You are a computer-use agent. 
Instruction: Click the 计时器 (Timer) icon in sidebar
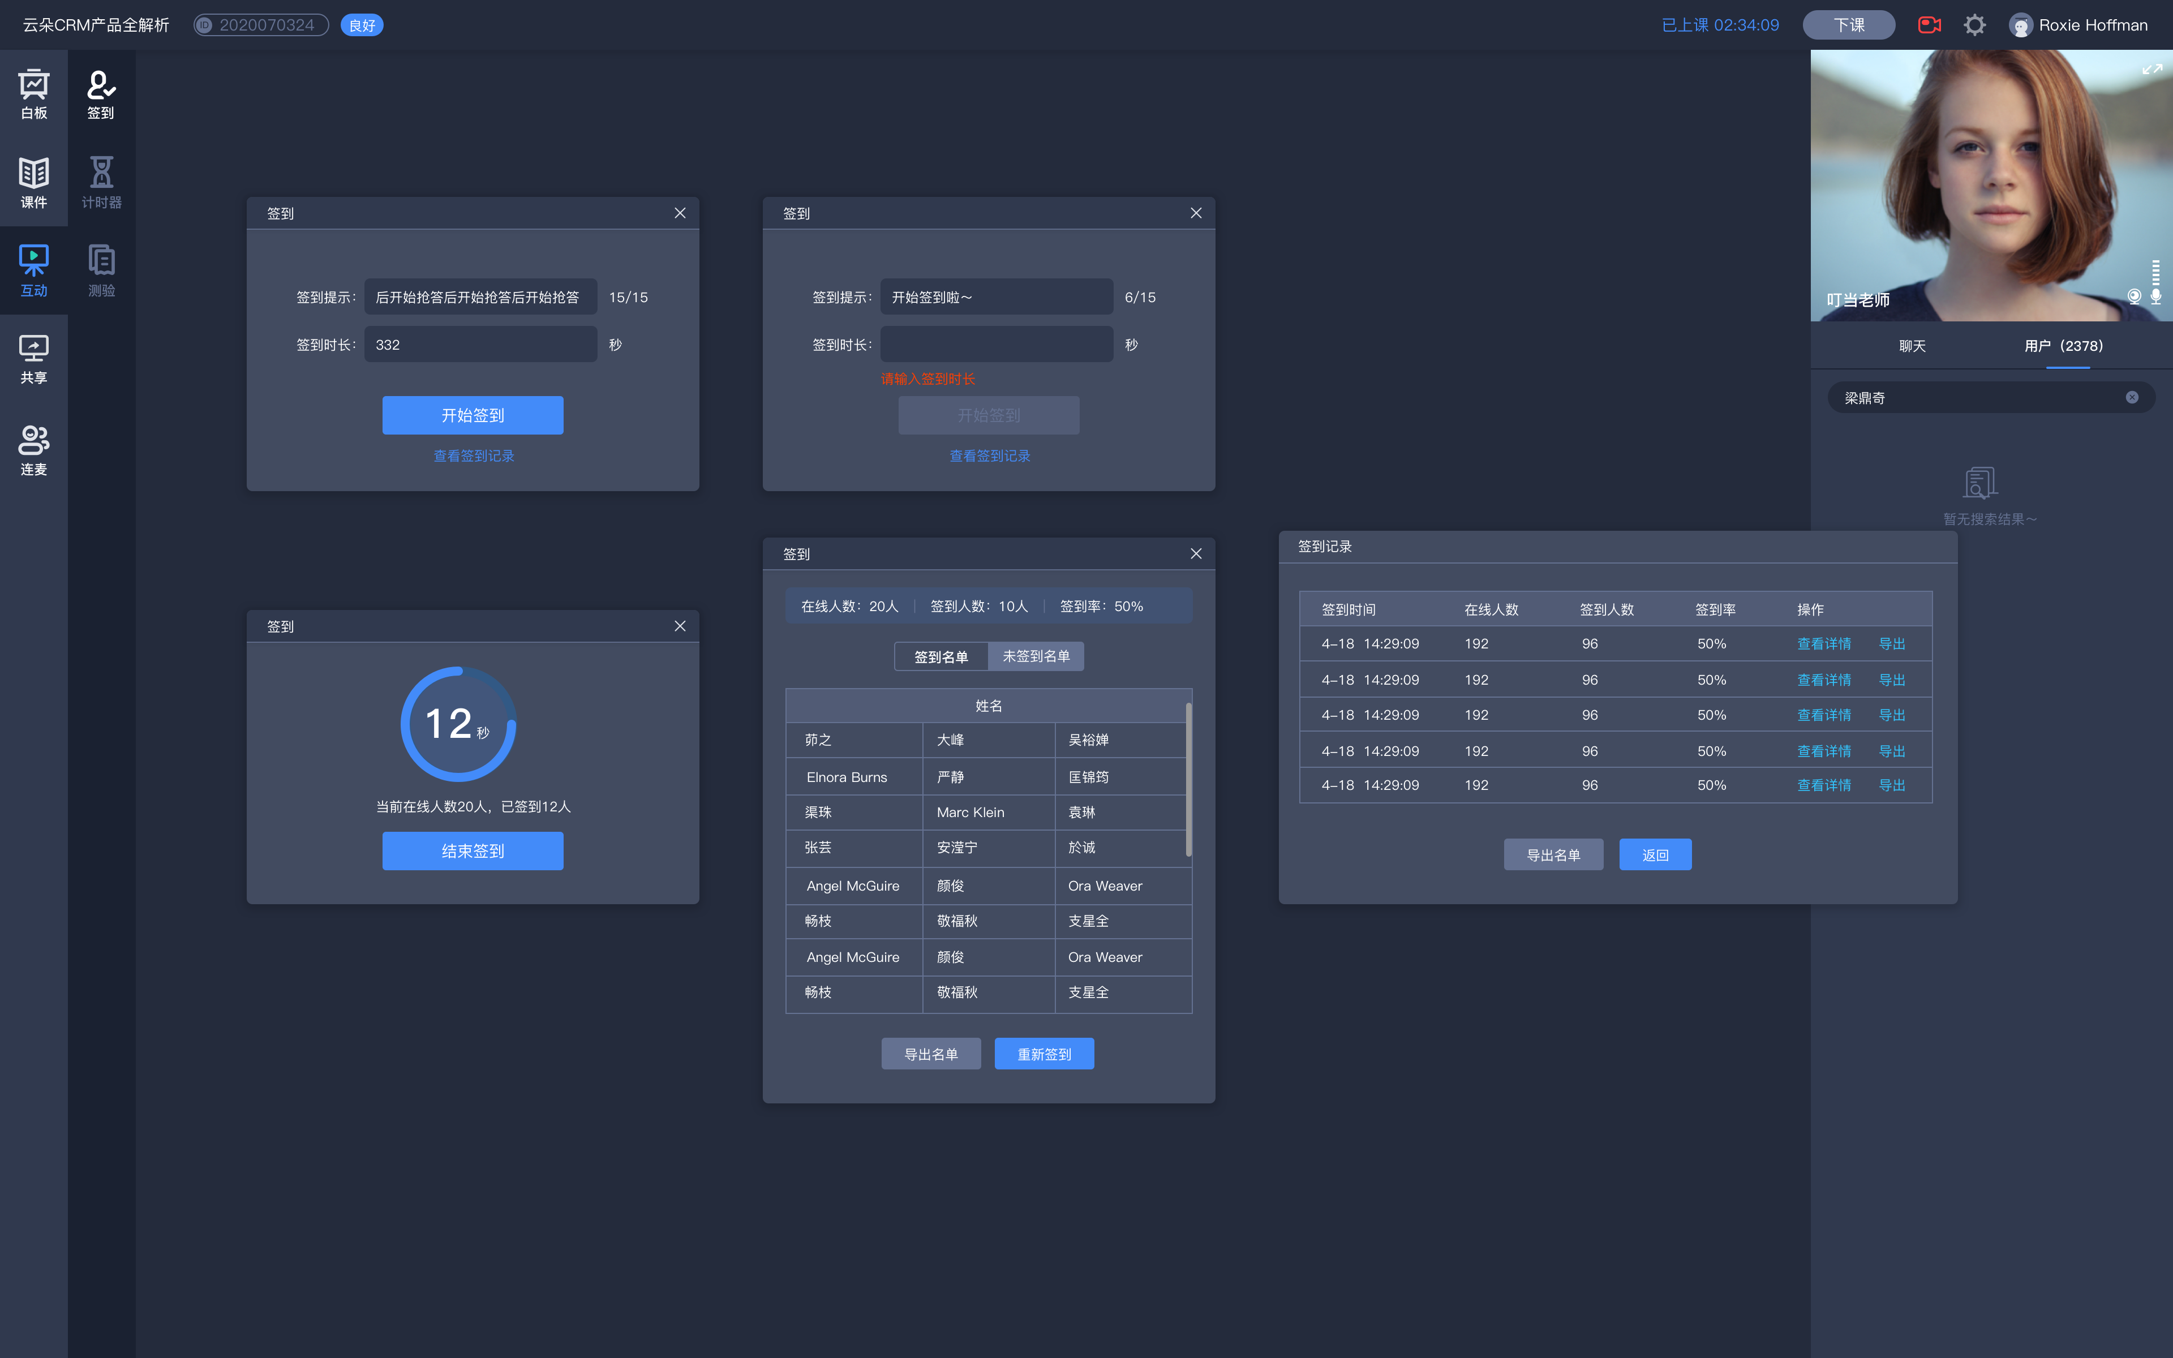pyautogui.click(x=100, y=180)
